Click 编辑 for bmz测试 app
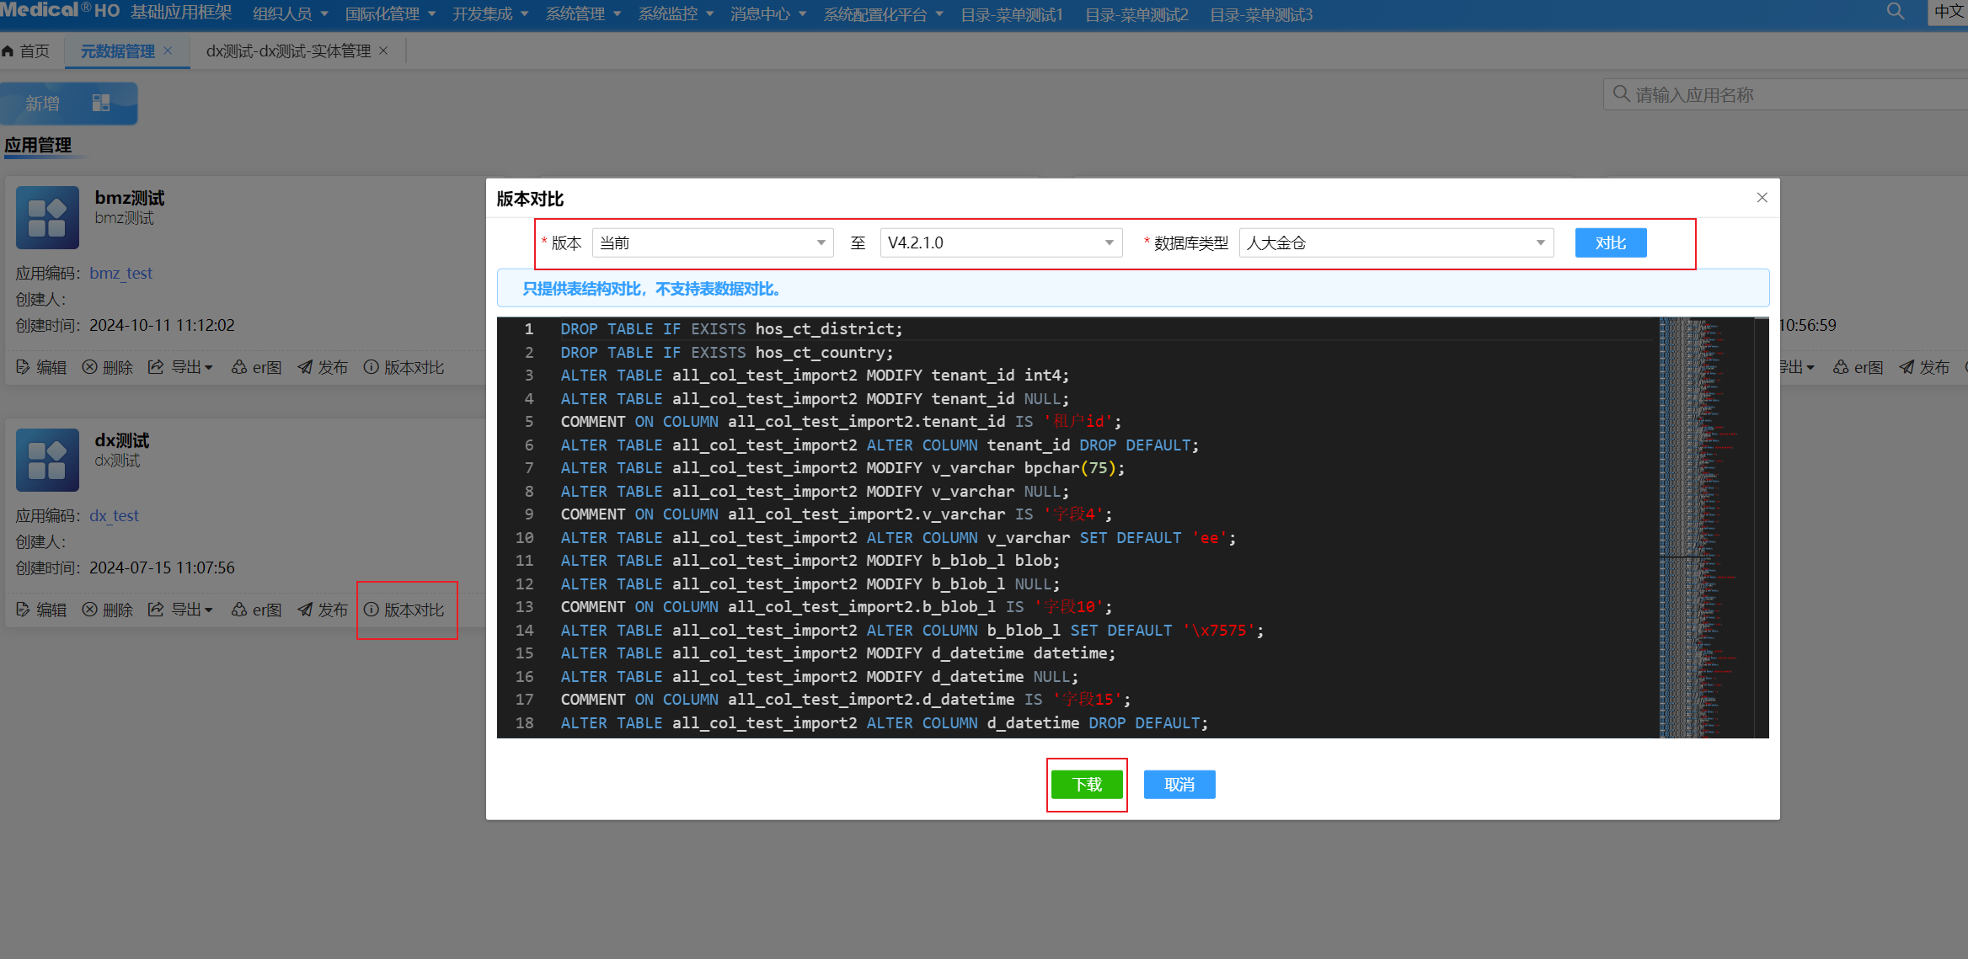This screenshot has width=1968, height=959. coord(41,367)
